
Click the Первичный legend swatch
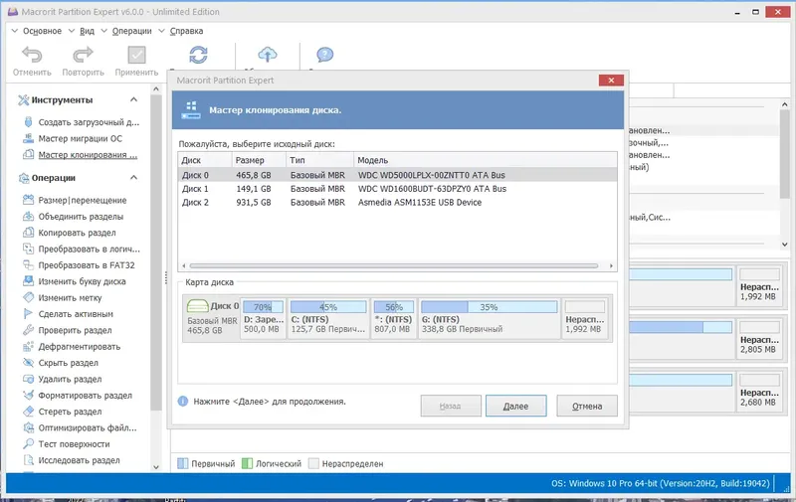(183, 463)
